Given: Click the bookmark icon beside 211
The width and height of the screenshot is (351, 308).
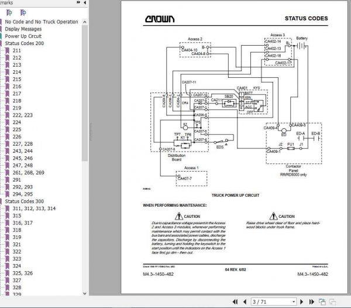Looking at the screenshot, I should tap(8, 50).
